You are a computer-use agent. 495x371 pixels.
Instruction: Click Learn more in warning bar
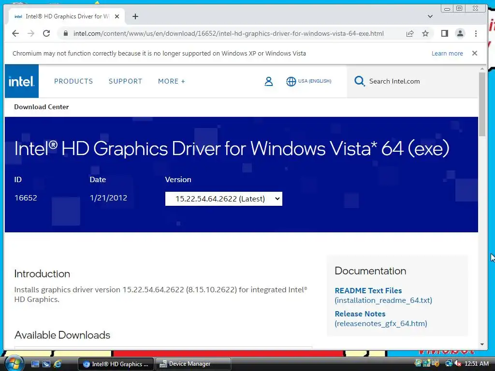tap(447, 53)
